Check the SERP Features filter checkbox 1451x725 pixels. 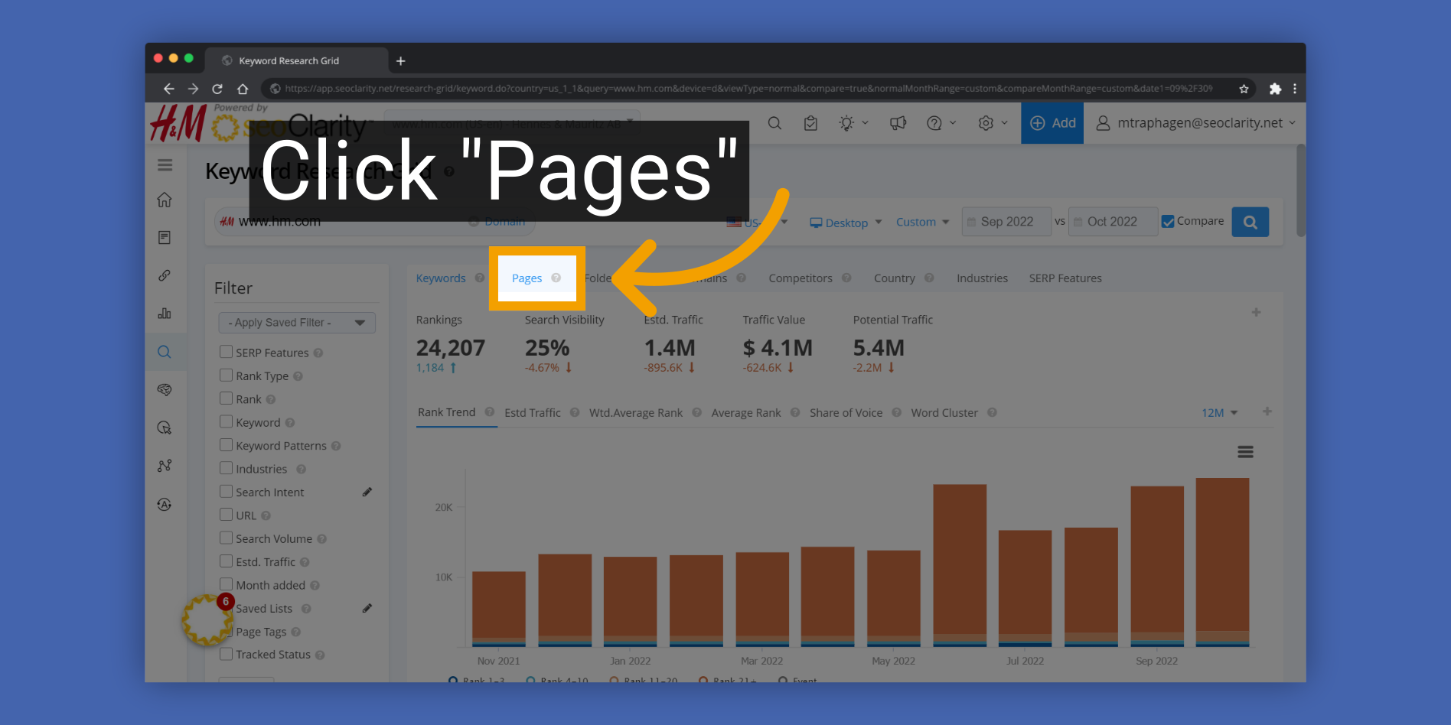(226, 352)
